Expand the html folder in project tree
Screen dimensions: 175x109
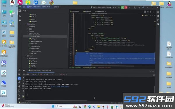click(28, 31)
